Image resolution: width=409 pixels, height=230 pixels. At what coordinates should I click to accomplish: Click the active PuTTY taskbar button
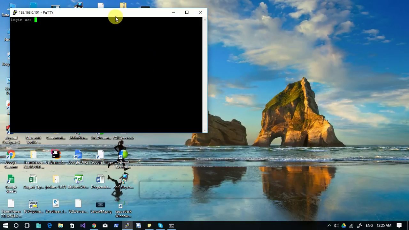pos(127,226)
